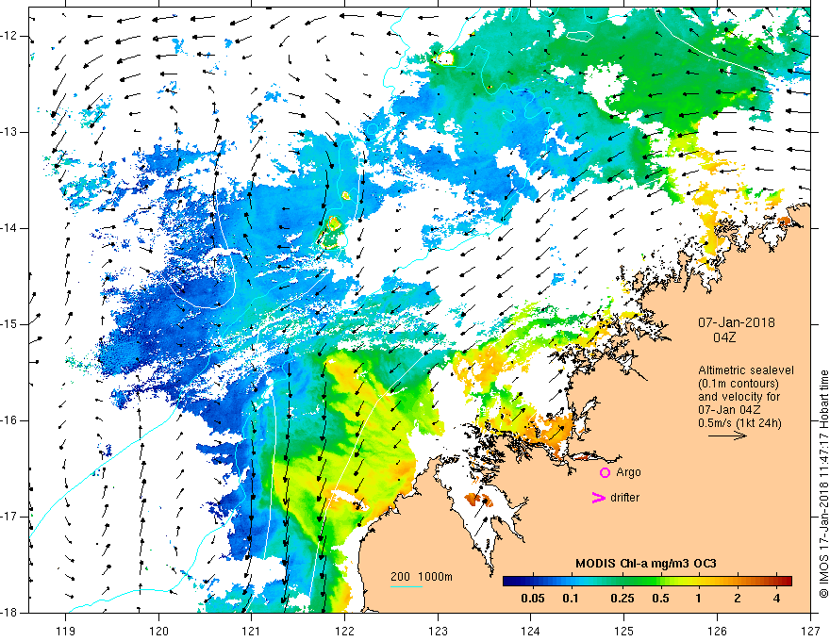Click longitude axis label 126
Image resolution: width=830 pixels, height=641 pixels.
point(717,631)
